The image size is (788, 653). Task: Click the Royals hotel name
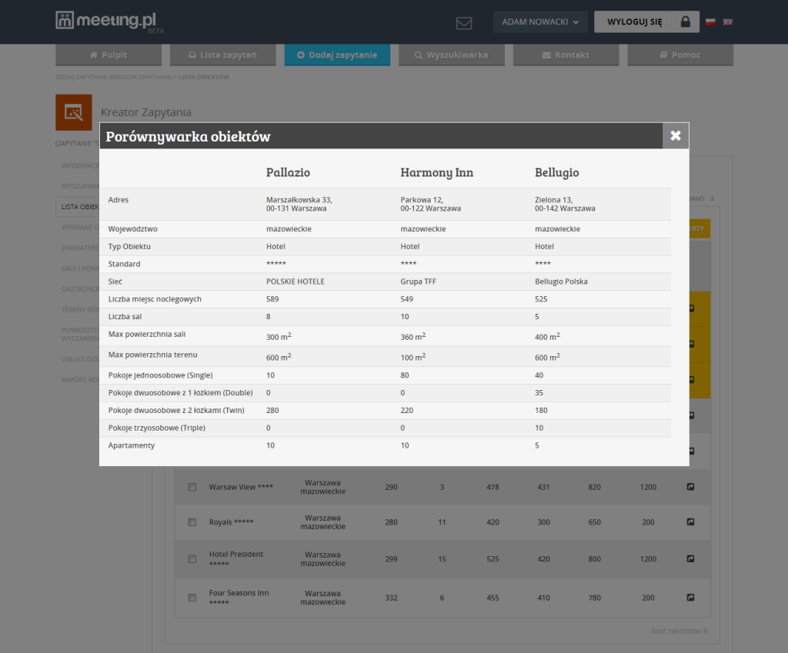coord(231,522)
